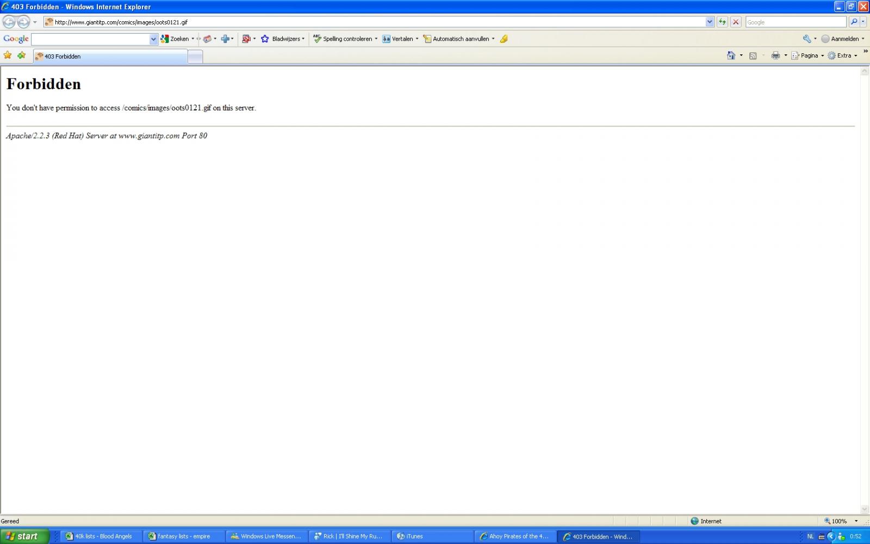
Task: Click the Bladwijzers bookmarks button
Action: tap(283, 39)
